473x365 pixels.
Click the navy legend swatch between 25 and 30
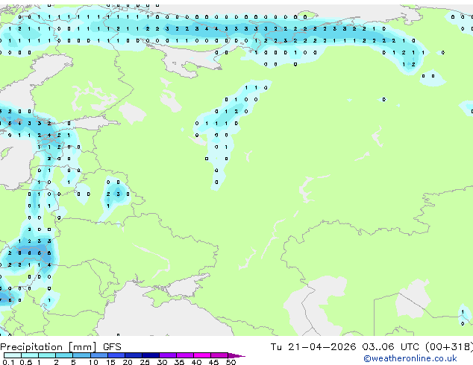[151, 355]
